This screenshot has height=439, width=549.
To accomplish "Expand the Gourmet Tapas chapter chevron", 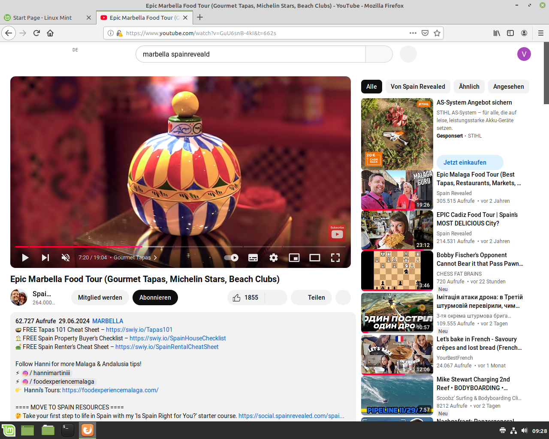I will 155,258.
